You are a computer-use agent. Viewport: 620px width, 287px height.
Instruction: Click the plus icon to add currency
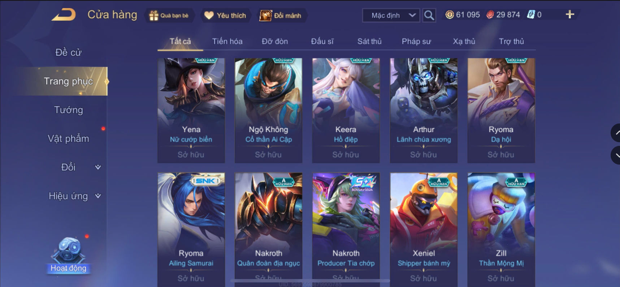[x=570, y=14]
